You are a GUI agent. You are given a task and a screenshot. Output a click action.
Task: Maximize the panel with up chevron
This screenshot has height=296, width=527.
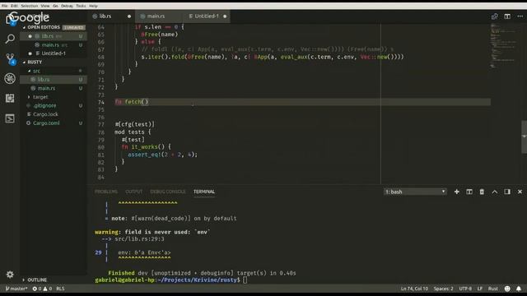tap(494, 192)
